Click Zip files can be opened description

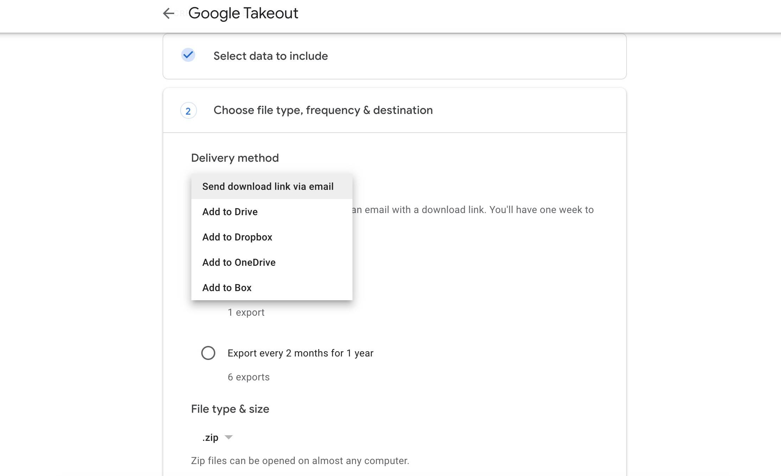click(300, 461)
